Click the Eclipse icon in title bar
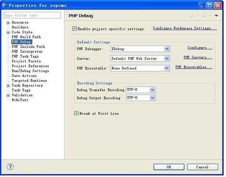The height and width of the screenshot is (177, 226). coord(5,5)
